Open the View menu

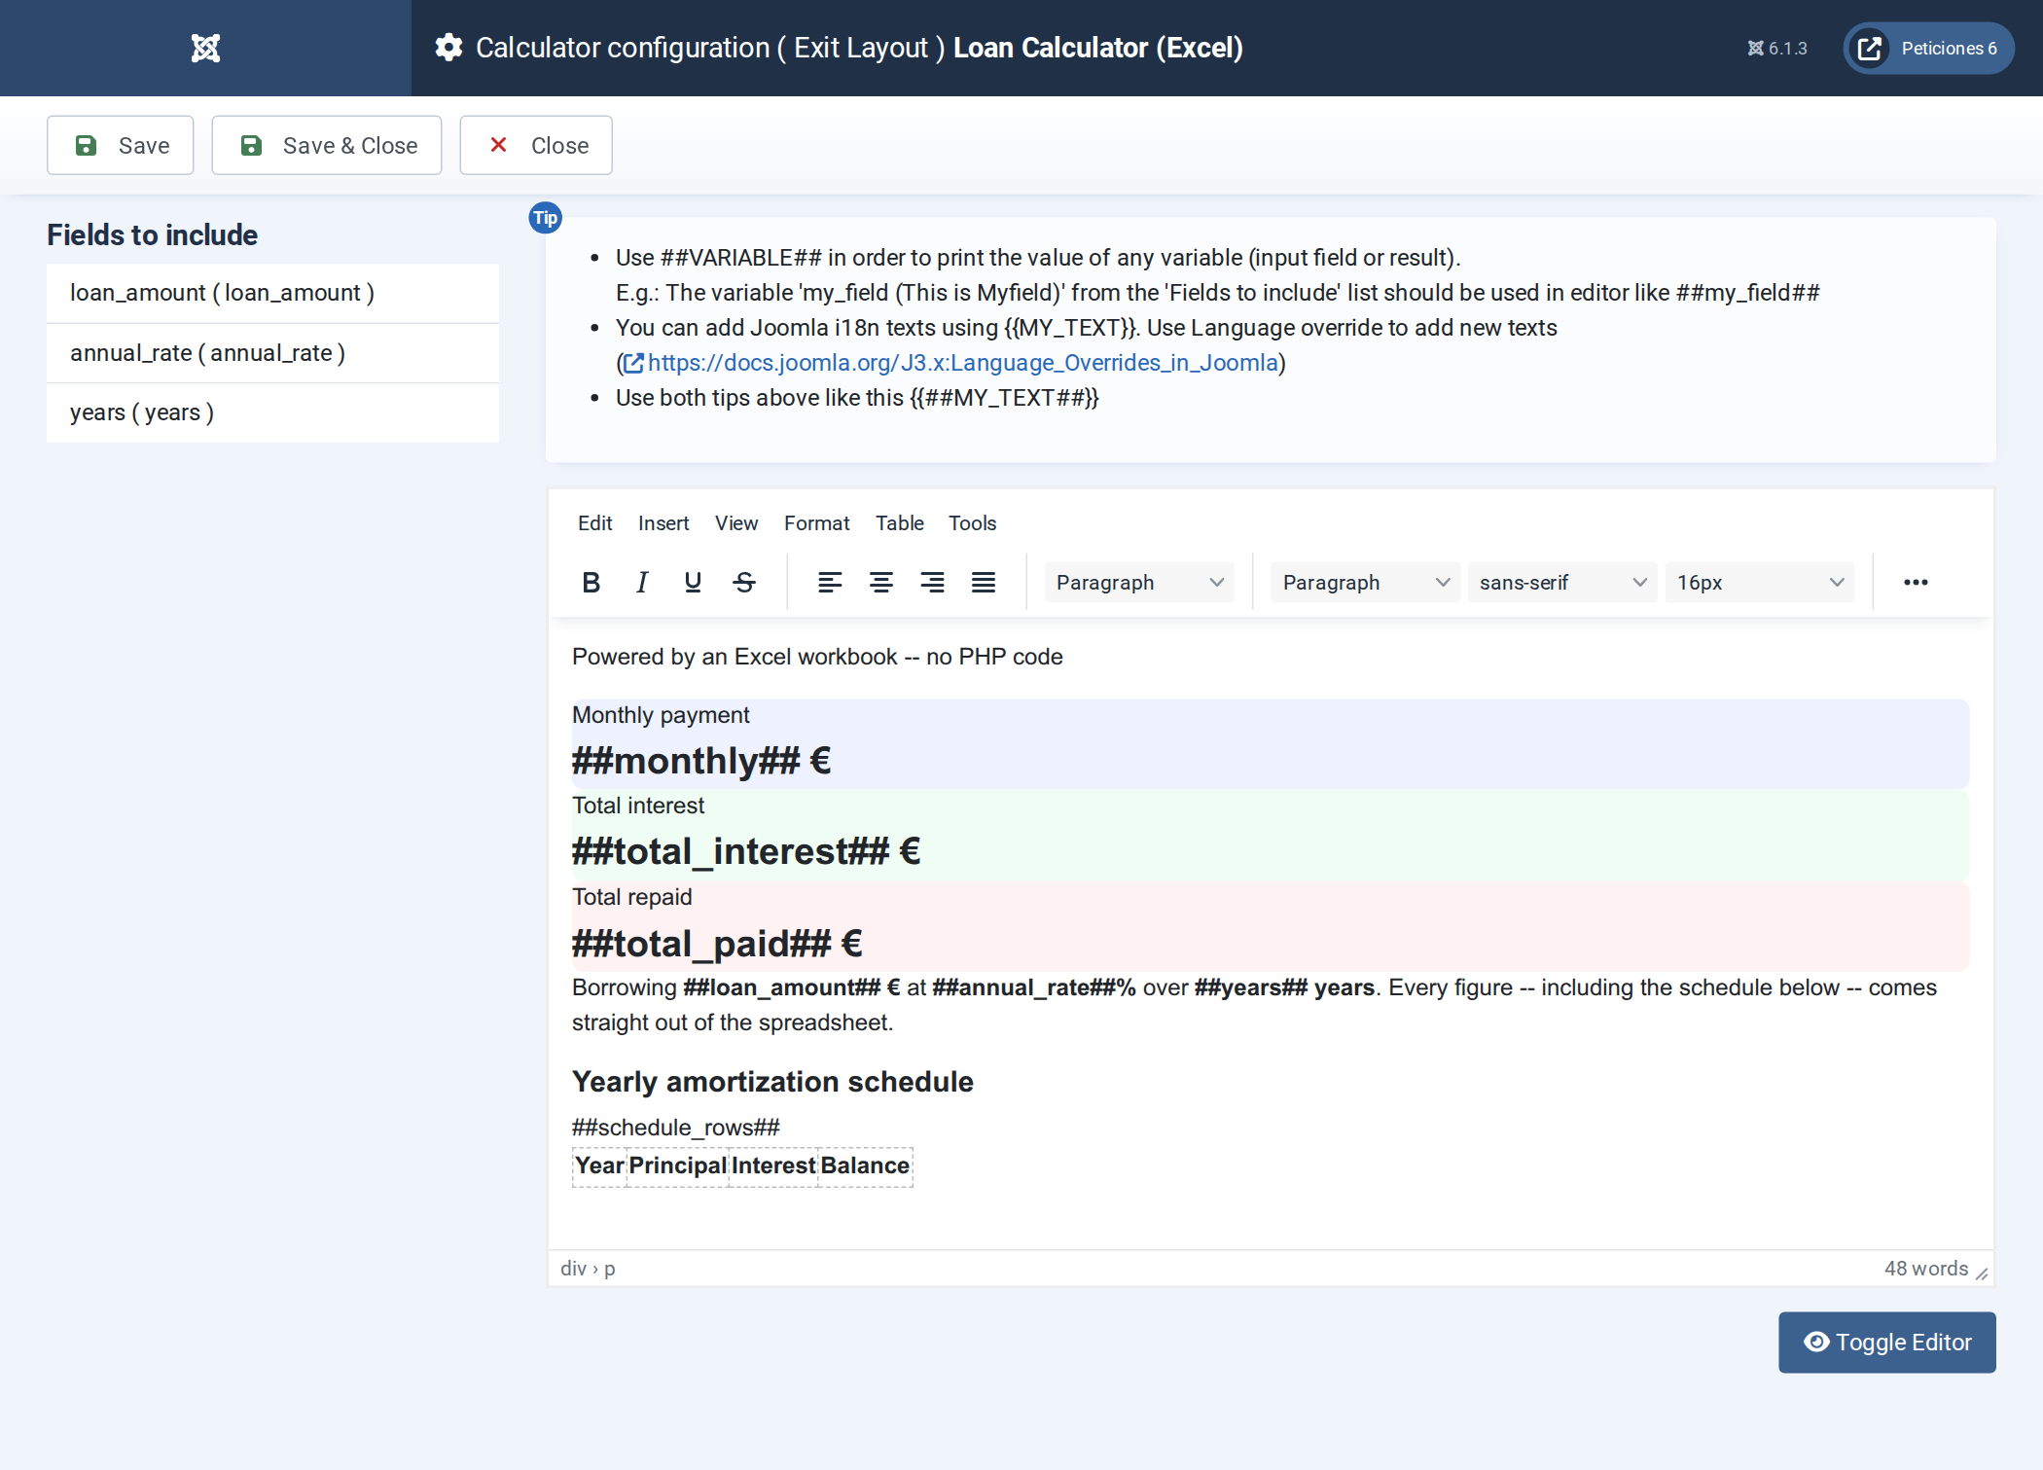coord(736,522)
